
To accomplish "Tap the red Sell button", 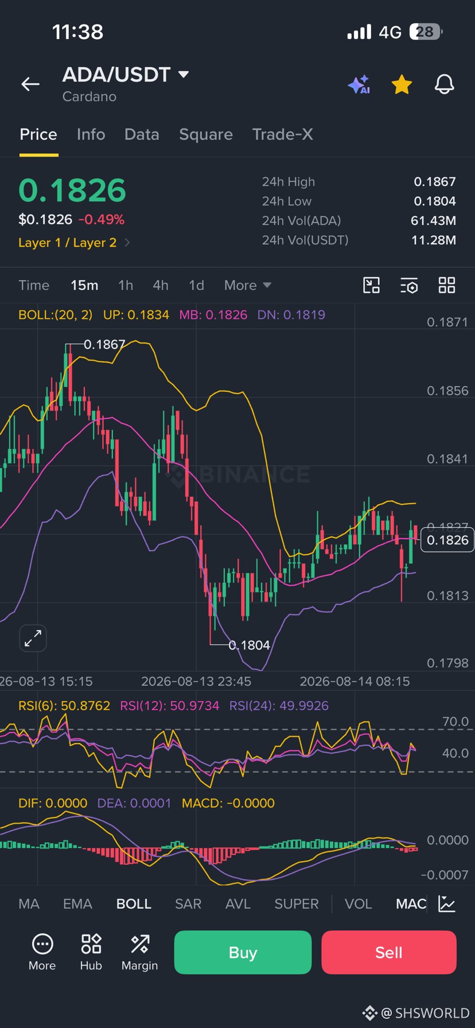I will pyautogui.click(x=389, y=952).
